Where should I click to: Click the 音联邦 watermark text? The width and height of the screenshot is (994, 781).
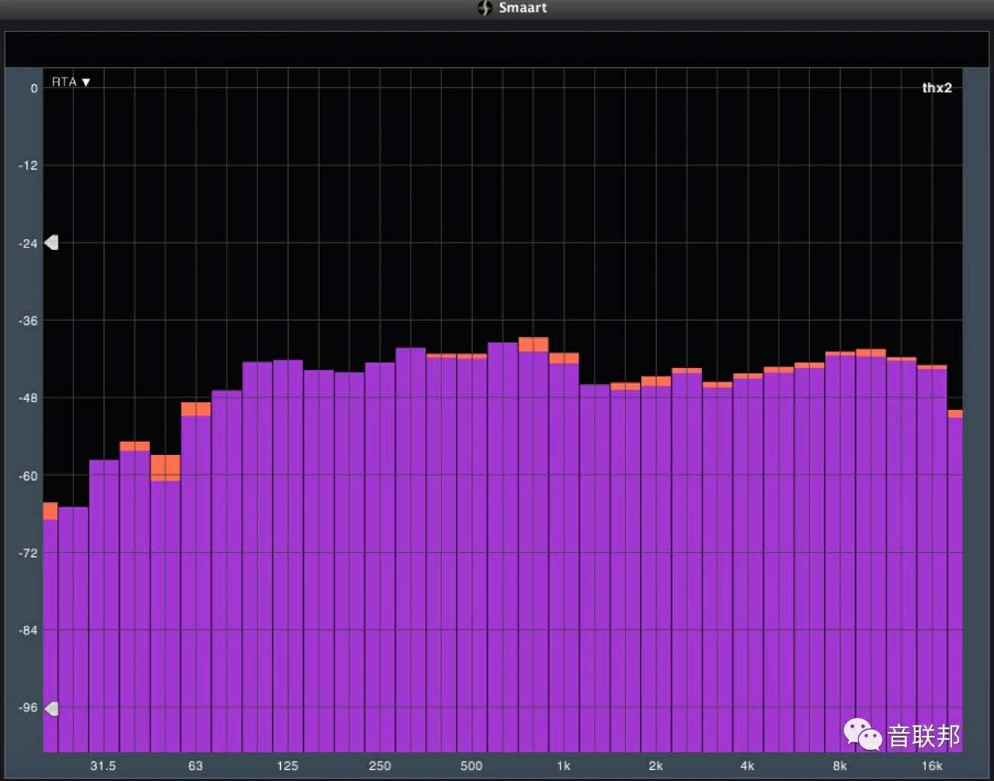pos(924,735)
